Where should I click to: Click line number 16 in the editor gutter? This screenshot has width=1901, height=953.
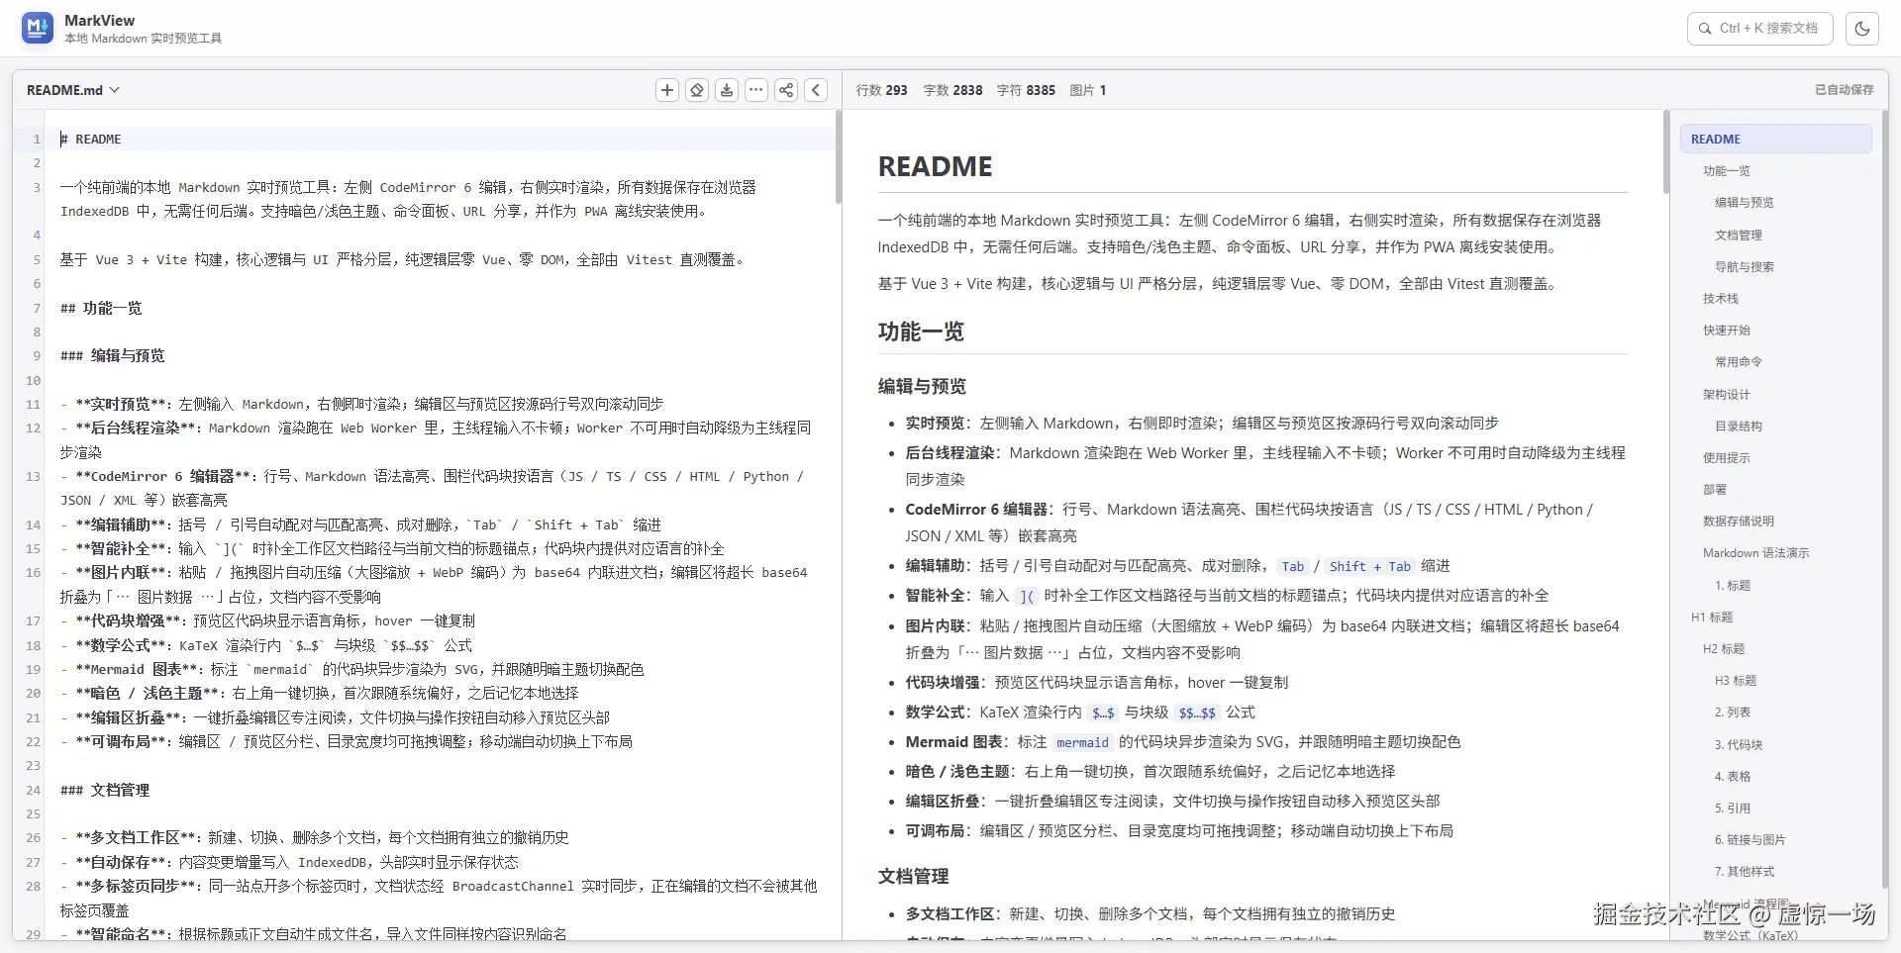tap(33, 573)
